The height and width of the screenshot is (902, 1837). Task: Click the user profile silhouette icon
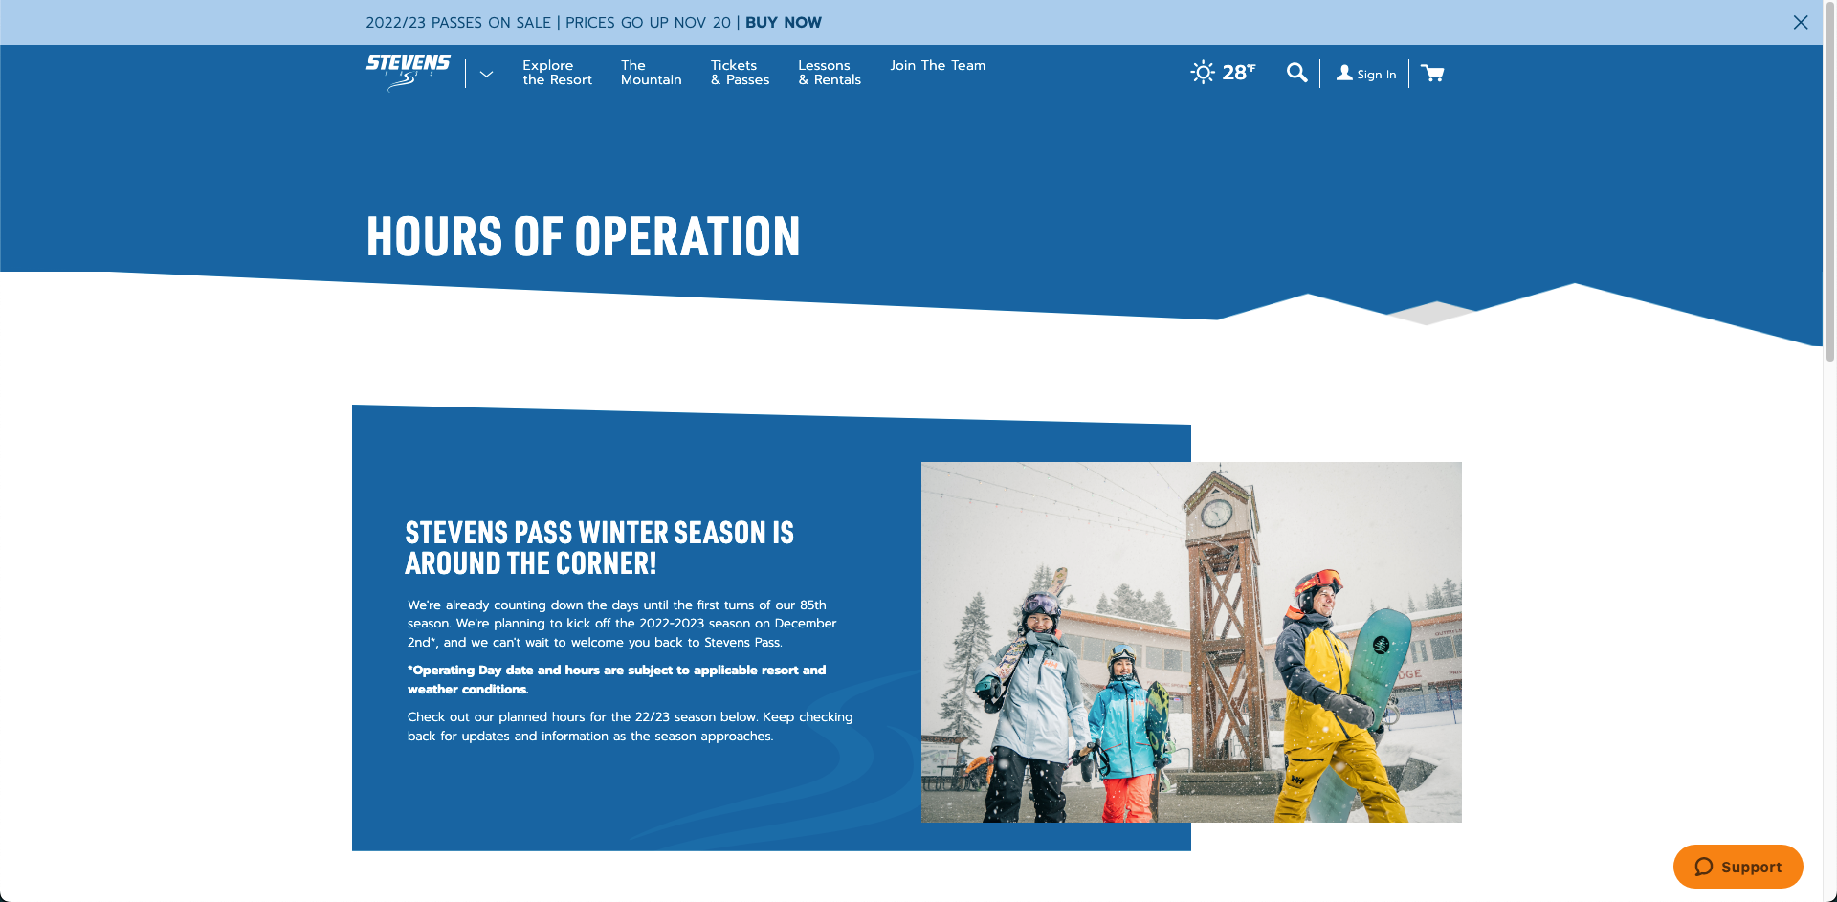pyautogui.click(x=1344, y=73)
